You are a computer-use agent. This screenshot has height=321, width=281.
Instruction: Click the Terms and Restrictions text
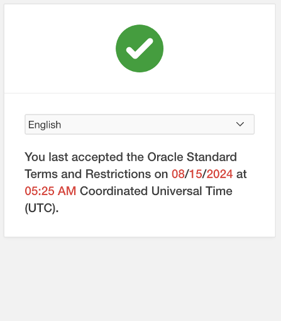click(88, 174)
